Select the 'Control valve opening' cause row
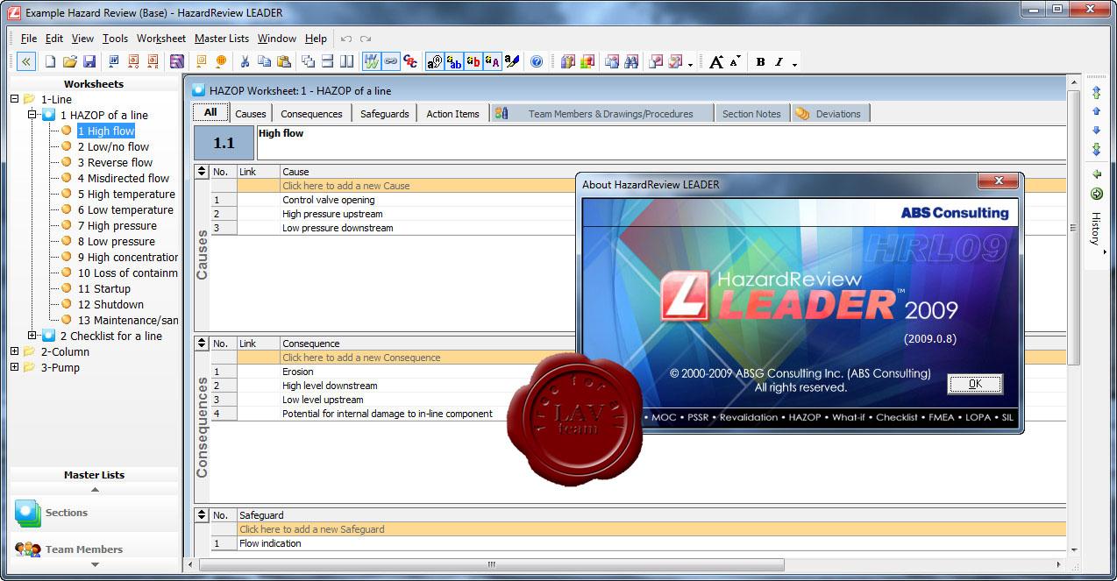This screenshot has height=581, width=1117. (328, 200)
